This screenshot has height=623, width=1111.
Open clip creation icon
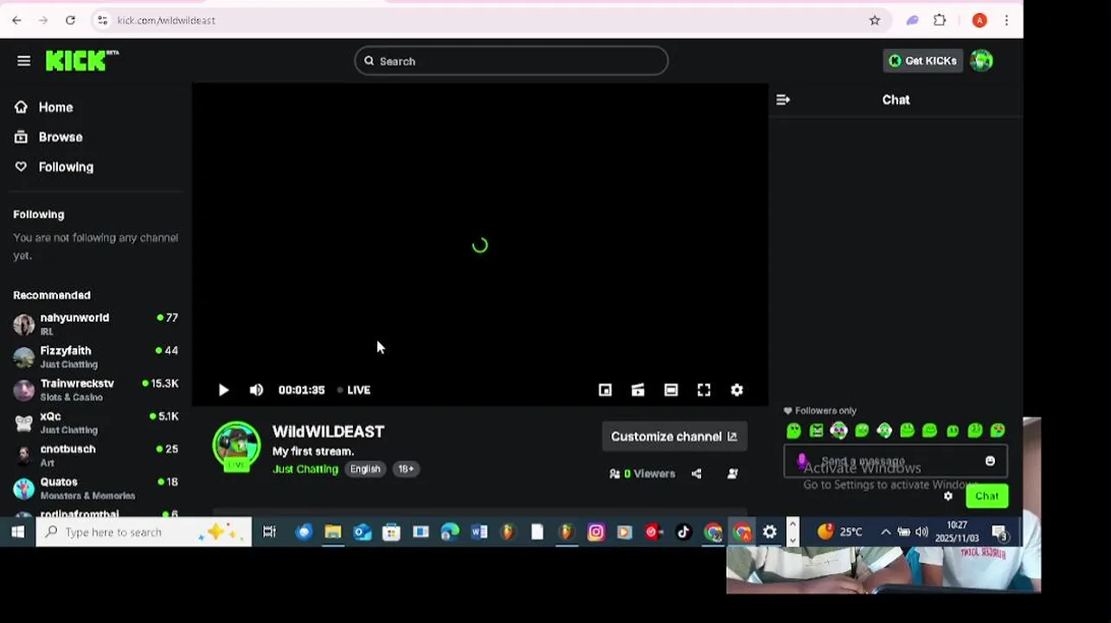(638, 390)
